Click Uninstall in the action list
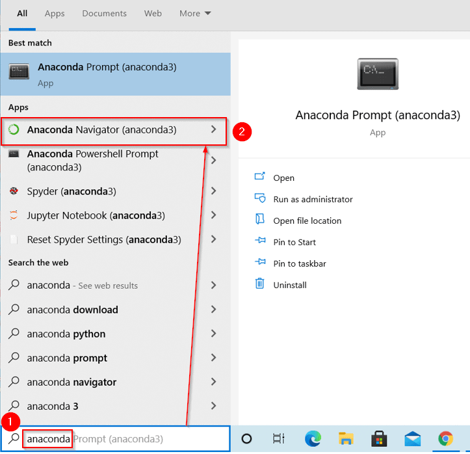This screenshot has width=470, height=454. point(289,285)
